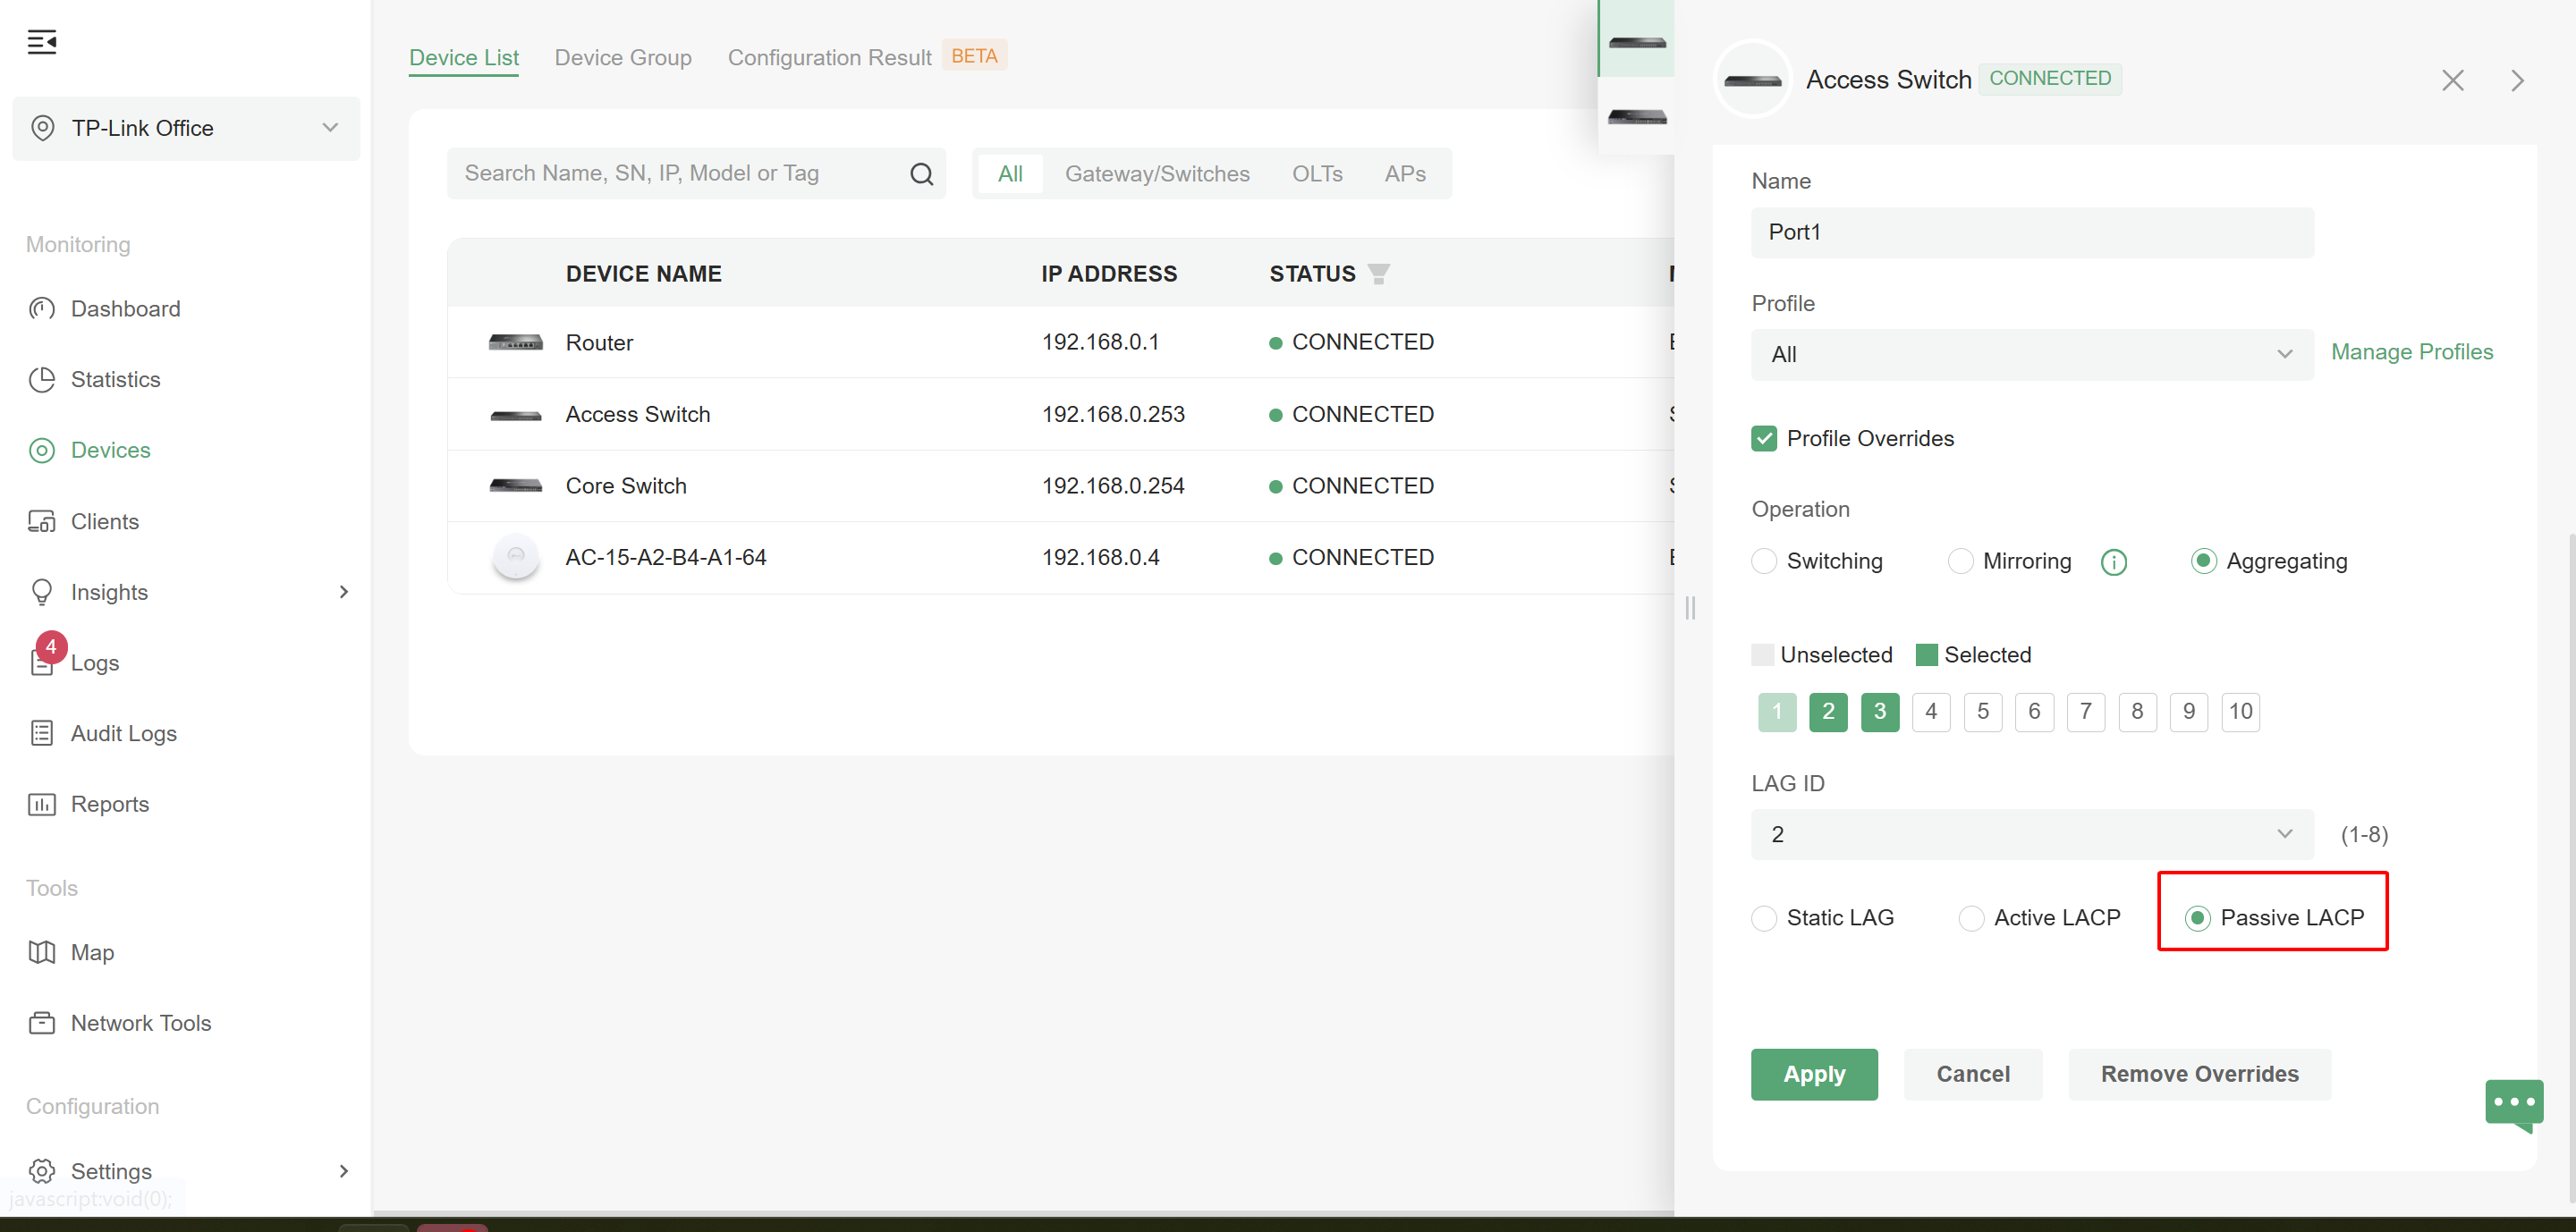
Task: Select port 10 in the port grid
Action: click(2240, 712)
